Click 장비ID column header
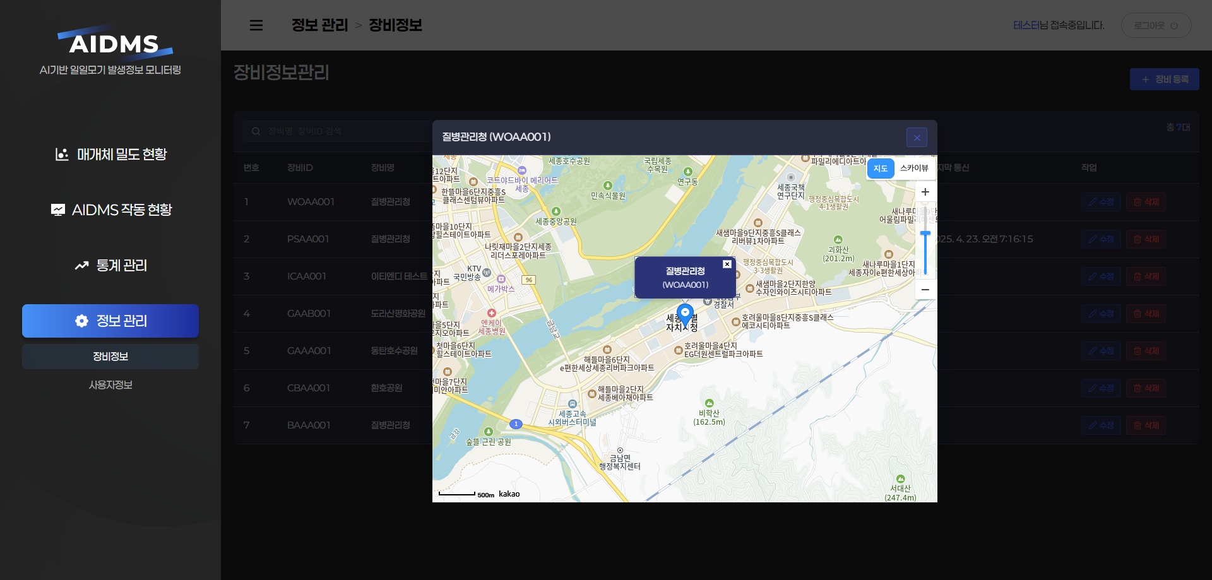The height and width of the screenshot is (580, 1212). pyautogui.click(x=300, y=168)
